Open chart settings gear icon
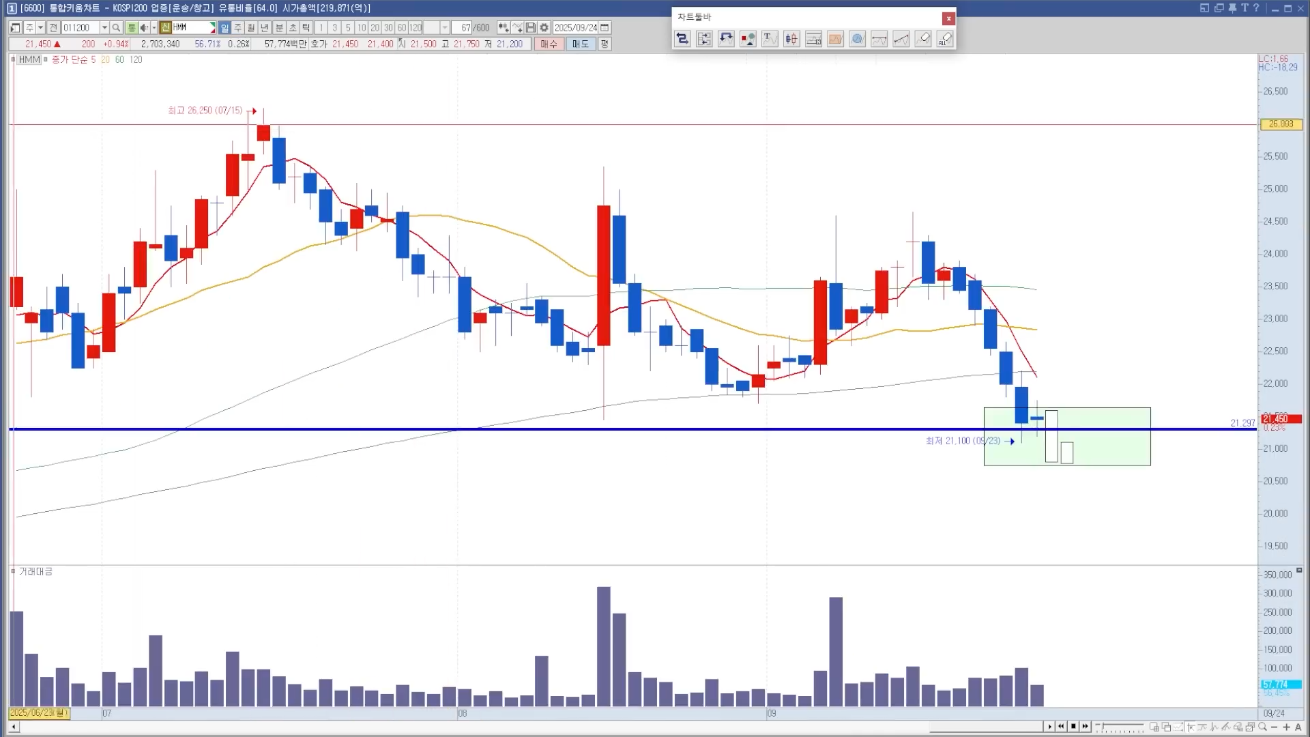Viewport: 1310px width, 737px height. 544,27
